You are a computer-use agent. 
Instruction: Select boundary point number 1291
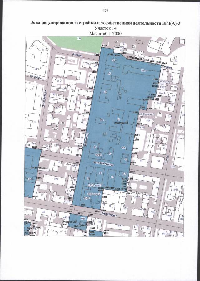coord(83,205)
